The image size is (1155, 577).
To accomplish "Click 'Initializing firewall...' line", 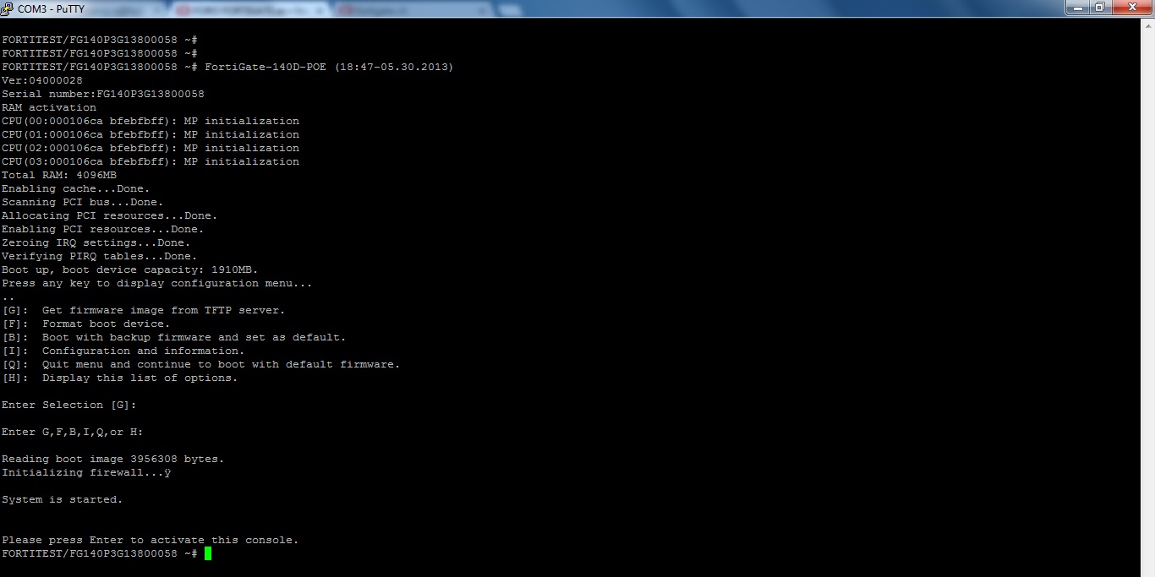I will [x=86, y=472].
